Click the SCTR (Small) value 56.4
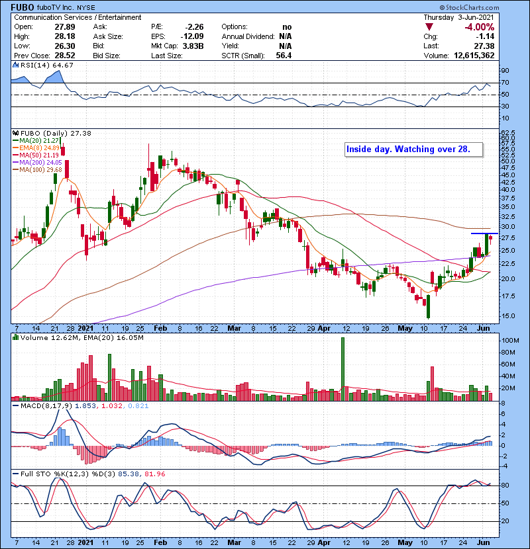The image size is (530, 549). [x=284, y=56]
